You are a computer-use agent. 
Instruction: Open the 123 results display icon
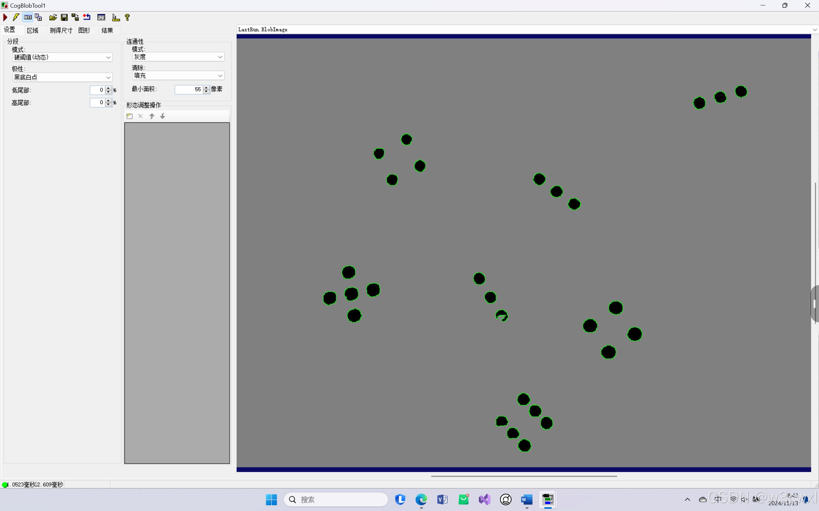pos(101,17)
